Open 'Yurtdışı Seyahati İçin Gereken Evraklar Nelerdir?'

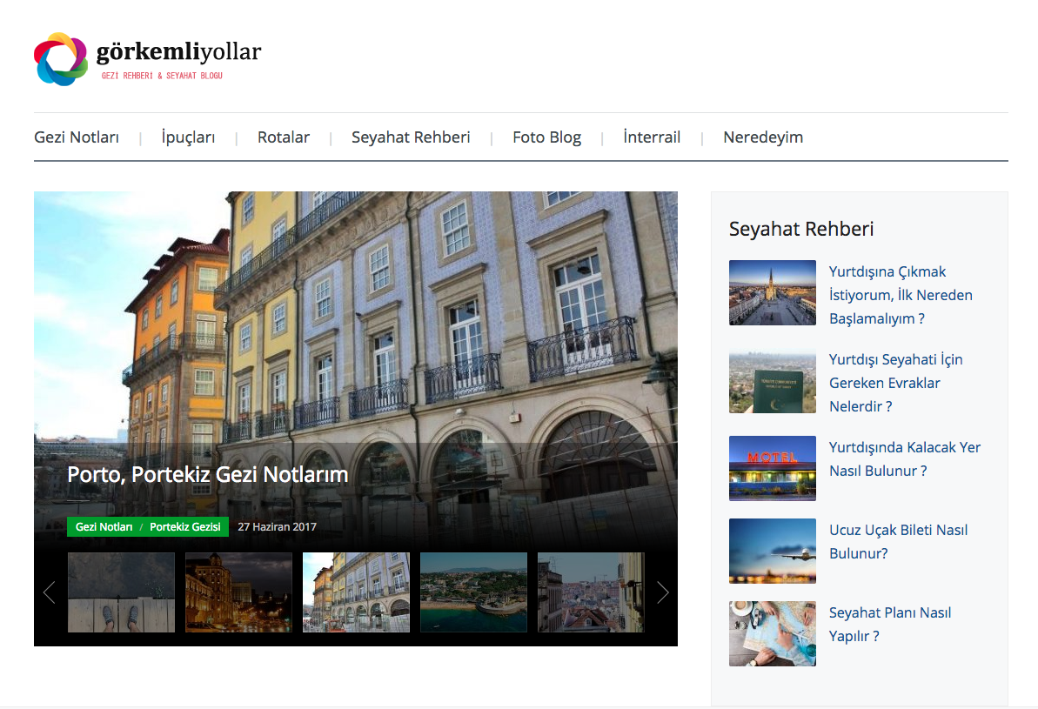tap(896, 383)
